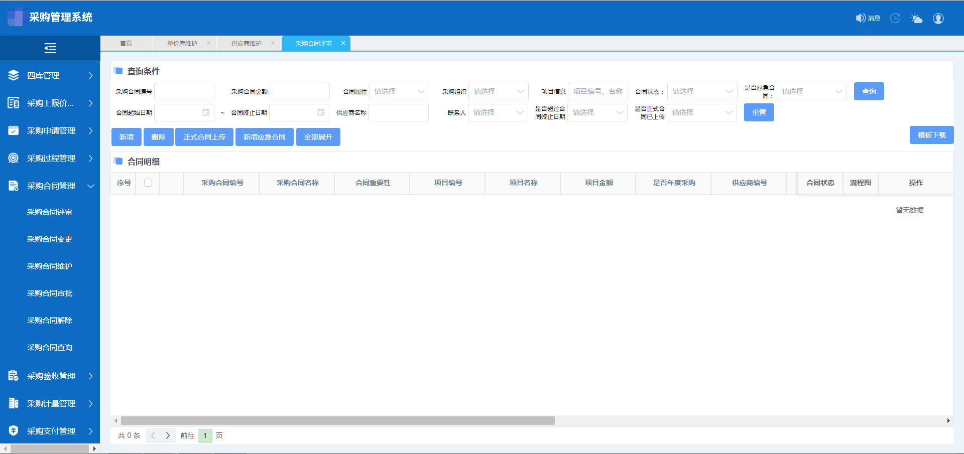Screen dimensions: 964x454
Task: Click the 采购过程管理 target icon
Action: click(14, 158)
